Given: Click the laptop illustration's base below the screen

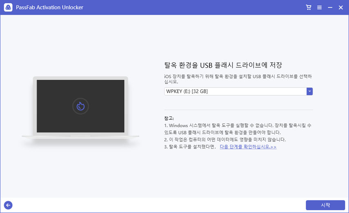Looking at the screenshot, I should pyautogui.click(x=80, y=136).
